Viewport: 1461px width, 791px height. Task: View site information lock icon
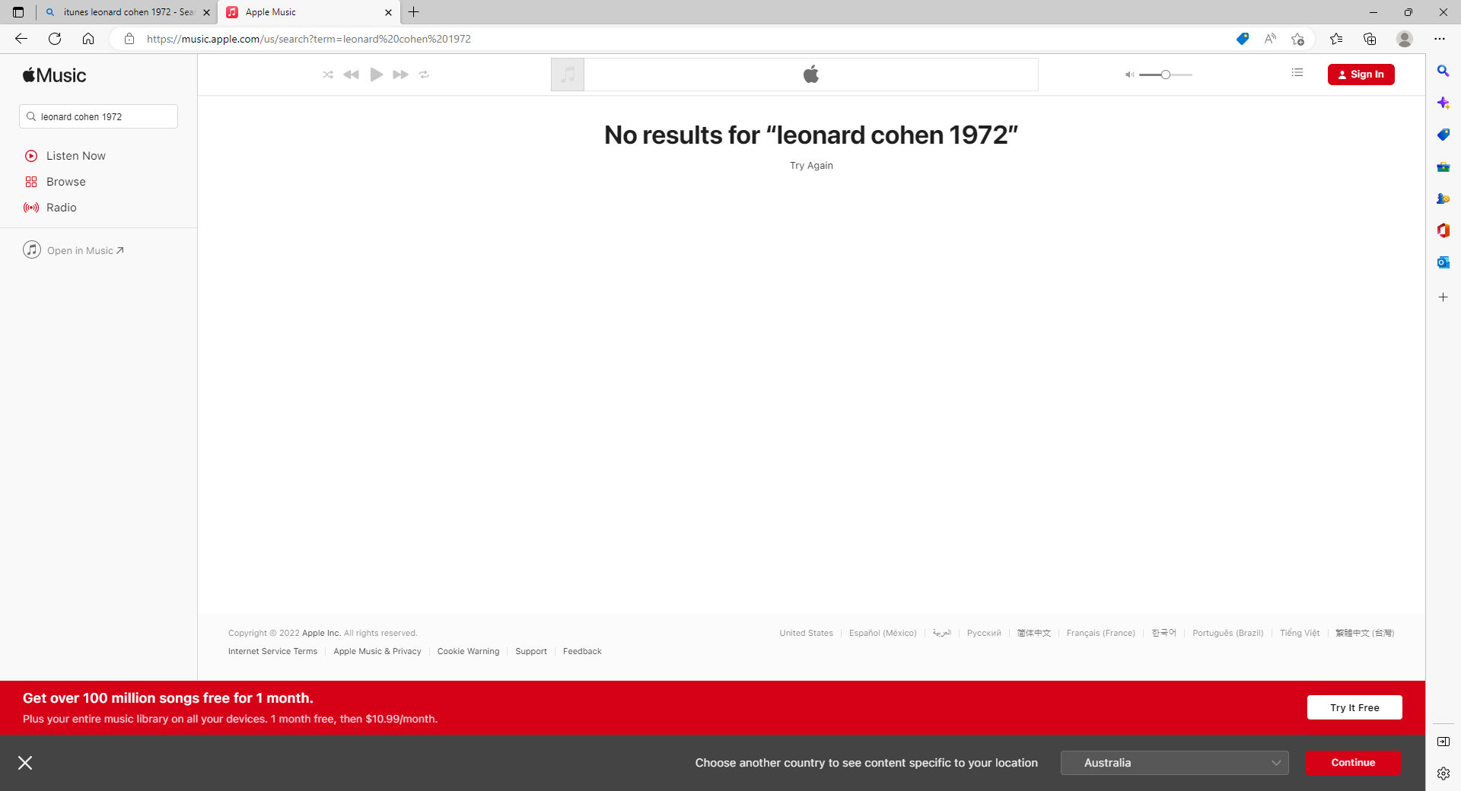click(x=129, y=39)
